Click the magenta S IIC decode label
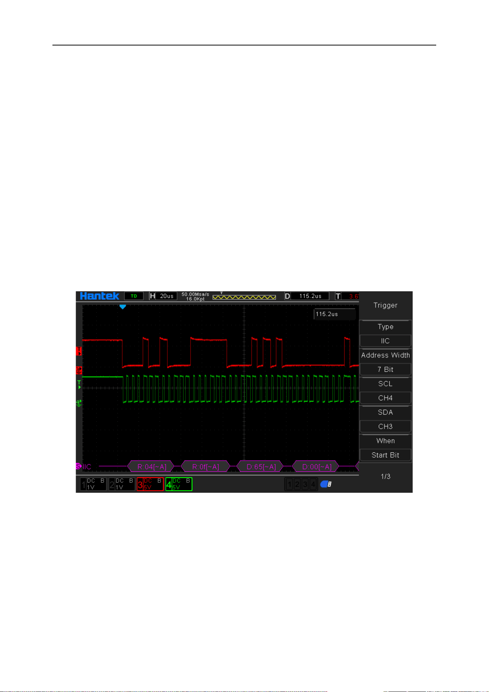 (x=84, y=467)
